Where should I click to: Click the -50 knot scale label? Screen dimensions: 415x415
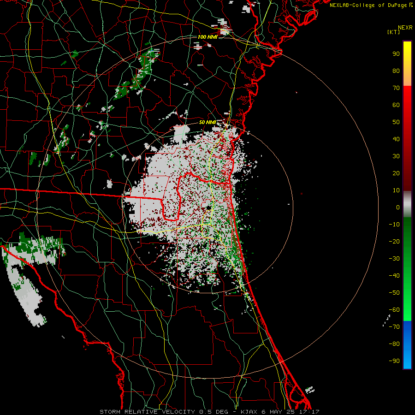tap(394, 293)
